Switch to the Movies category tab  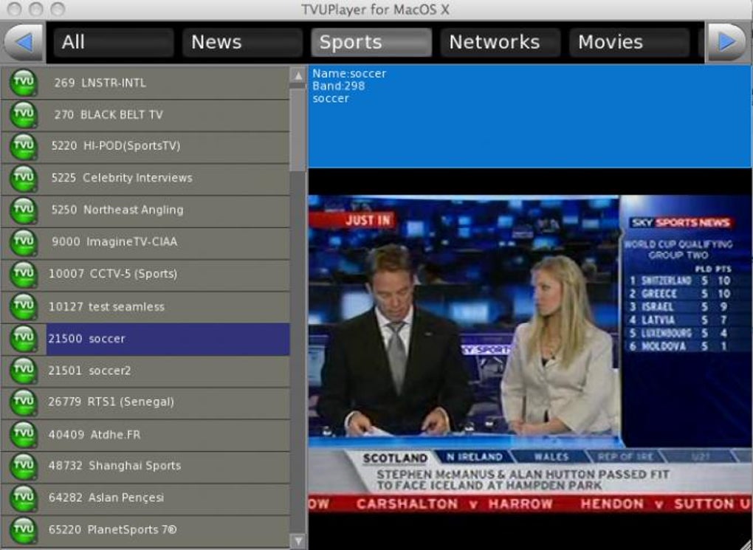(630, 42)
